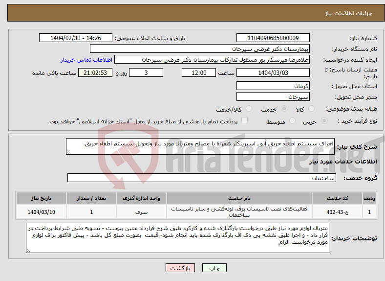Click the اطلاعات خدمات مورد نیاز section heading
Viewport: 385px width, 281px height.
[x=343, y=162]
